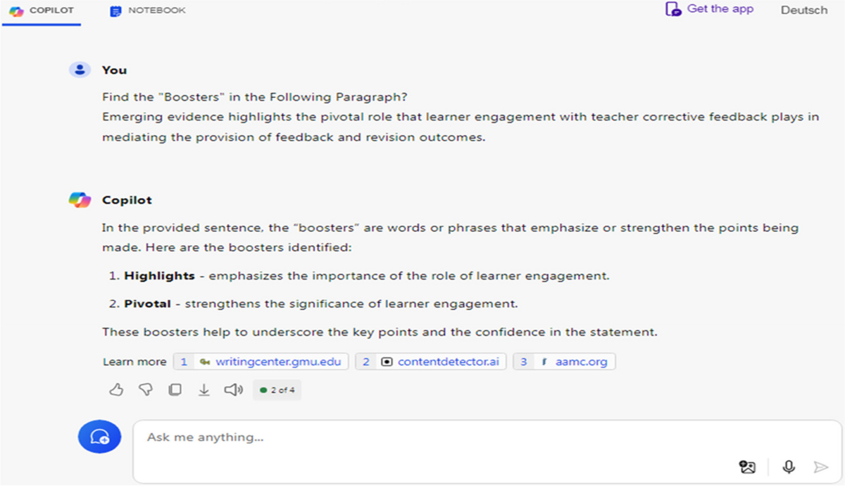The width and height of the screenshot is (845, 486).
Task: Open the Notebook tab
Action: (148, 11)
